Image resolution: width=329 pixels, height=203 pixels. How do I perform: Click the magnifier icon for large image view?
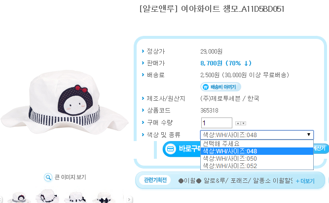click(x=48, y=177)
